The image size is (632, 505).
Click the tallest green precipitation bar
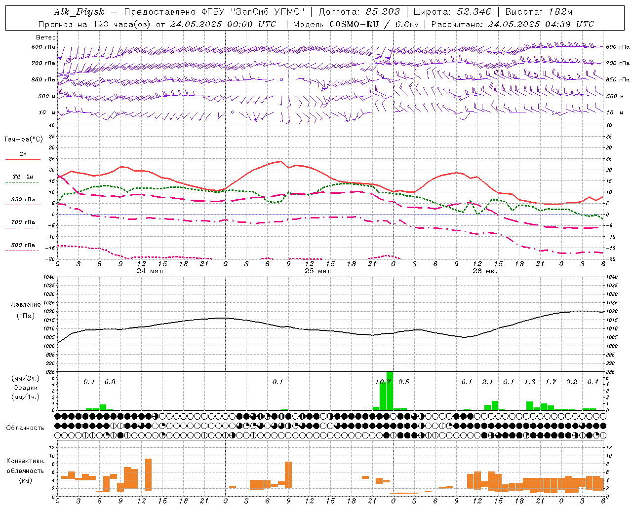390,391
